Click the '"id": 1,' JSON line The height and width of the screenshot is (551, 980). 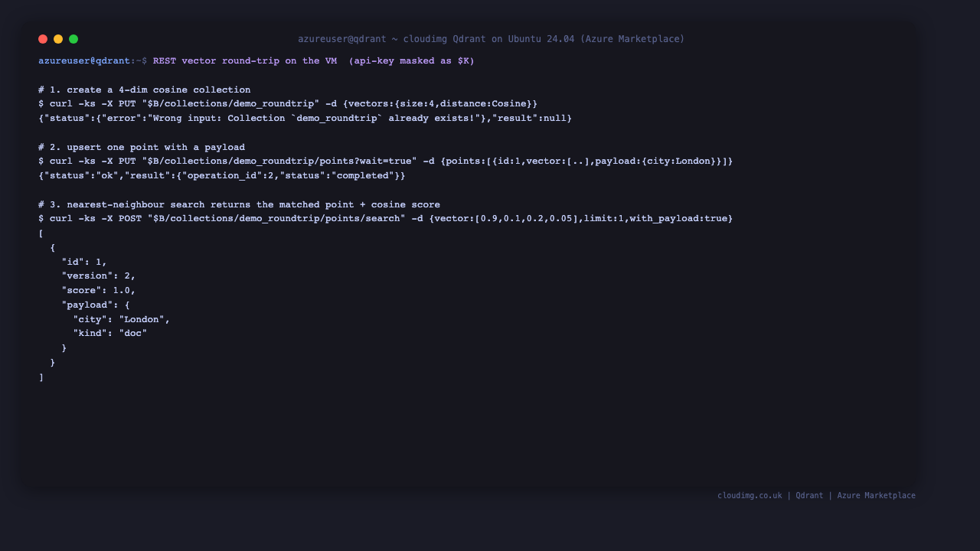pos(84,262)
